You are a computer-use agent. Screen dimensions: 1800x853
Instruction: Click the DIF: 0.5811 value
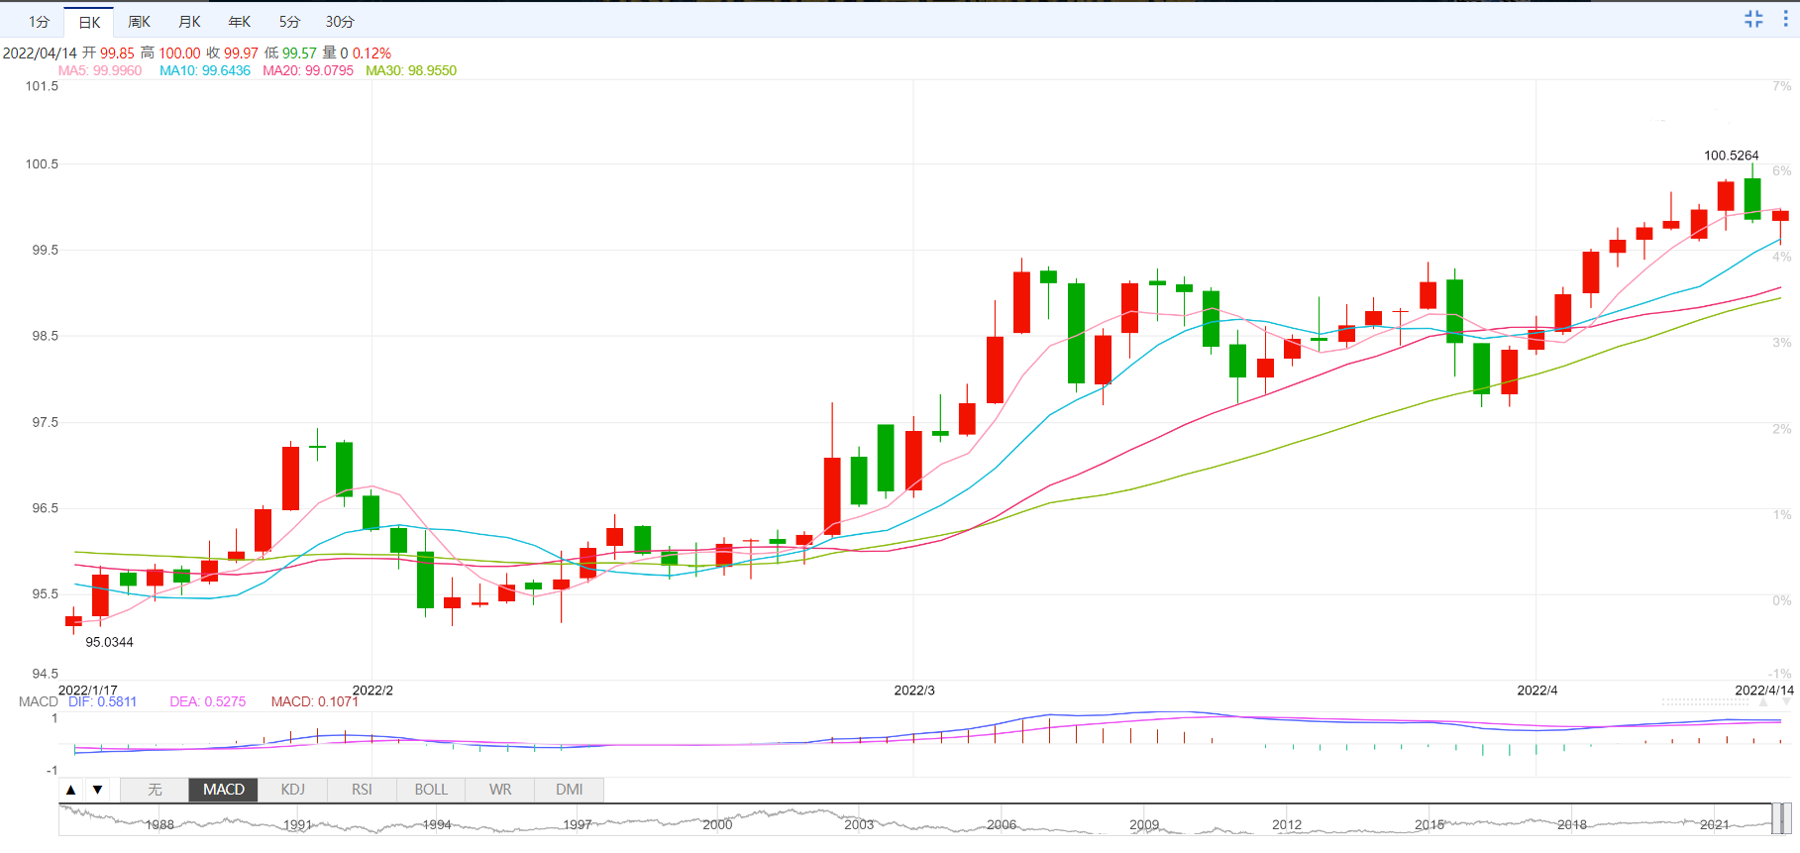click(103, 701)
